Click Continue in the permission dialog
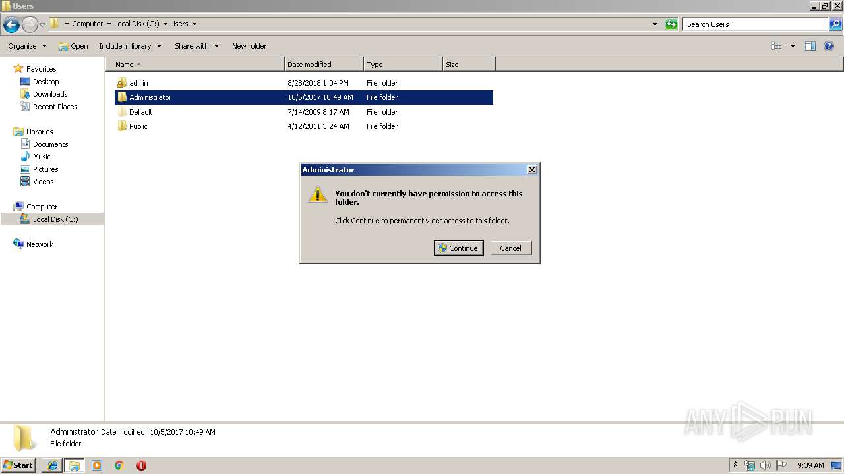This screenshot has height=474, width=844. pos(458,248)
